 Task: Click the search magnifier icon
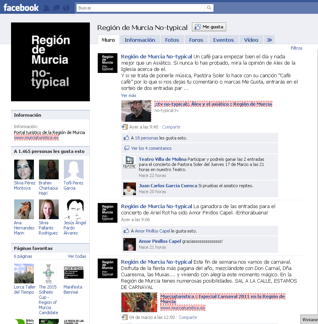pyautogui.click(x=209, y=8)
